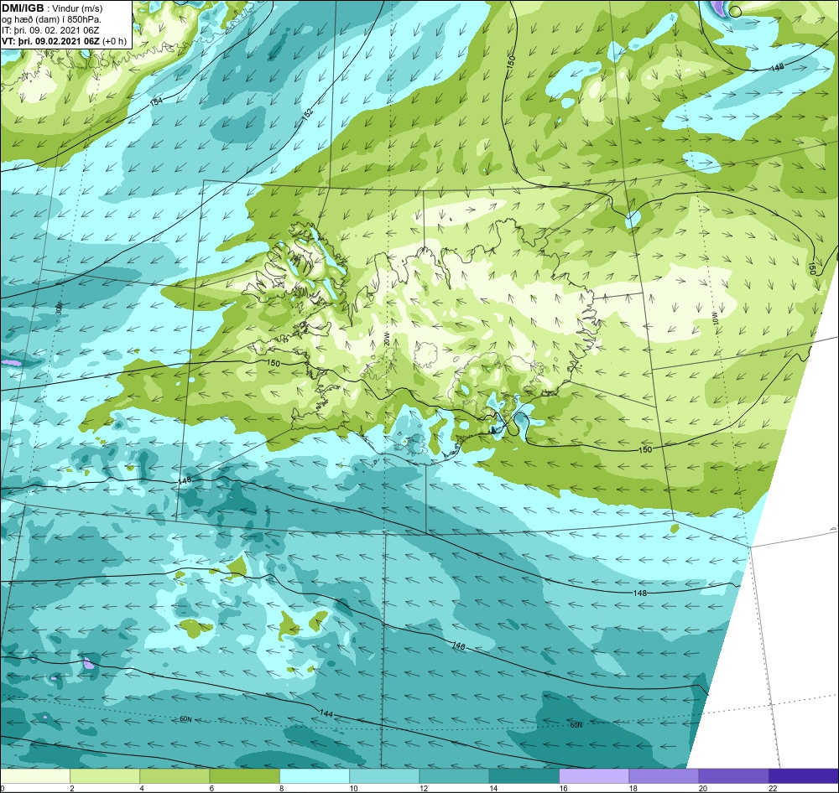The image size is (839, 793).
Task: Pick the 16–18 m/s light purple swatch
Action: (594, 775)
